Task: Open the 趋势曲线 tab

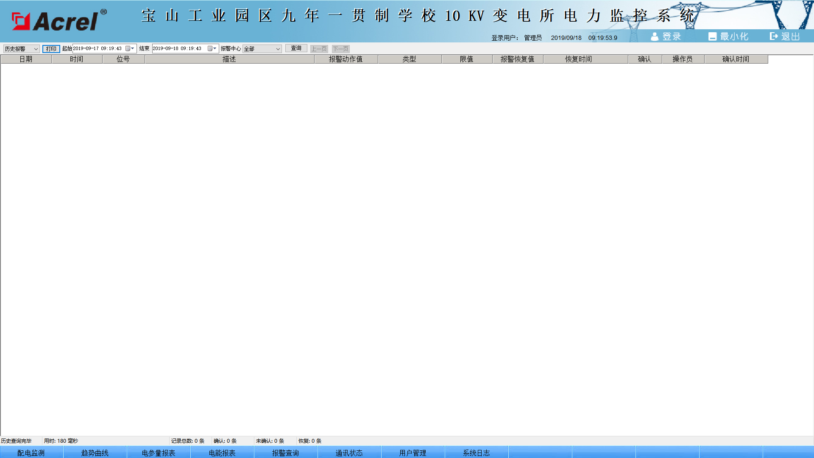Action: (x=95, y=453)
